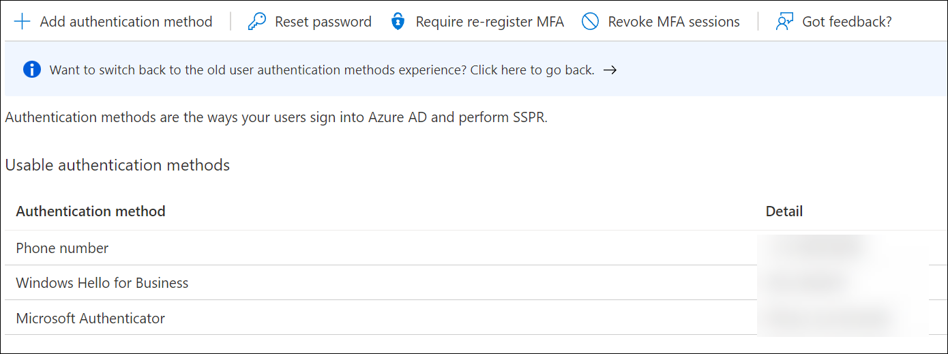The height and width of the screenshot is (354, 948).
Task: Open Got feedback? link
Action: pos(834,22)
